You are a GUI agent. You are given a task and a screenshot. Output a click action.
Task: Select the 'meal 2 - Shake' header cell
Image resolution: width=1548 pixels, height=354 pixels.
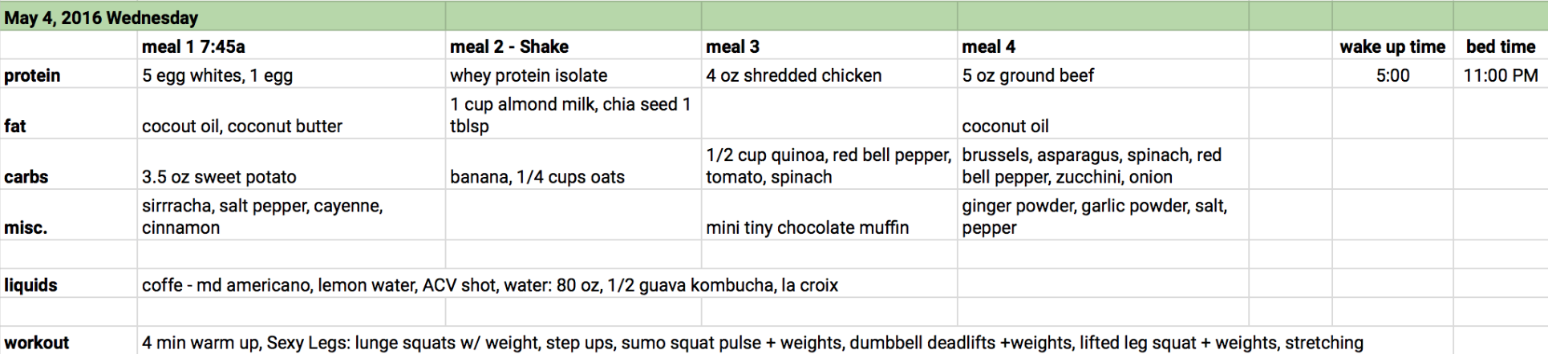click(x=573, y=46)
